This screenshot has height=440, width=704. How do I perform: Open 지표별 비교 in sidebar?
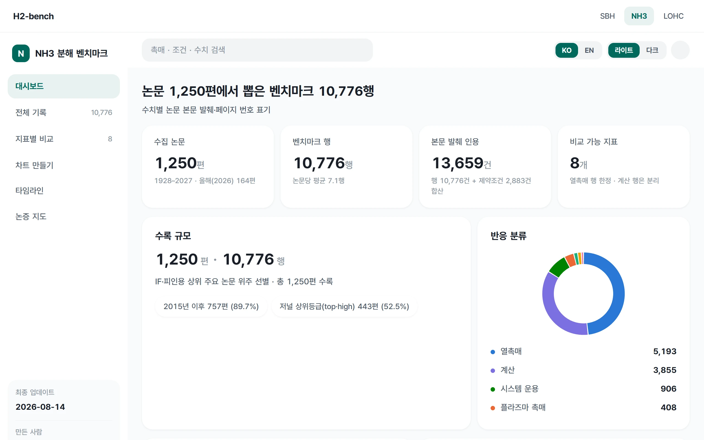pyautogui.click(x=64, y=139)
